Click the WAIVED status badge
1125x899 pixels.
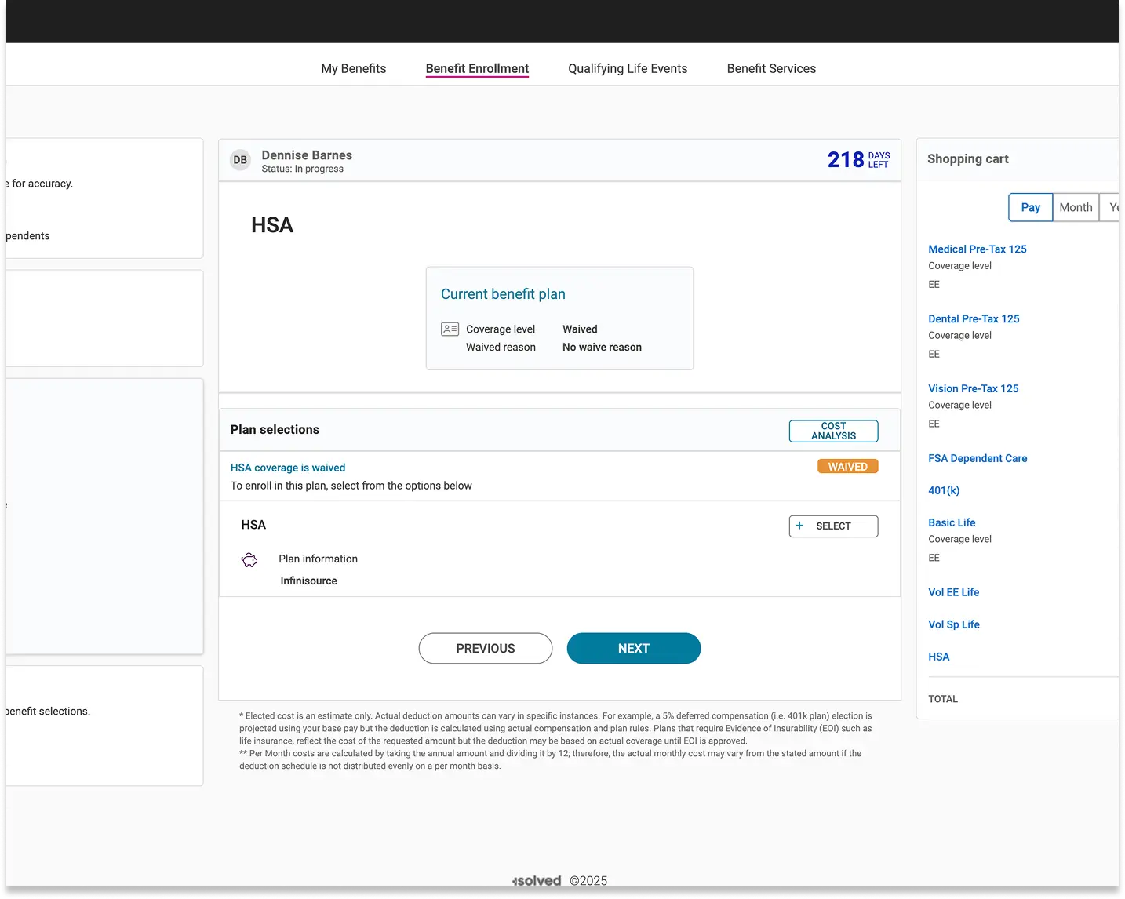click(x=847, y=465)
